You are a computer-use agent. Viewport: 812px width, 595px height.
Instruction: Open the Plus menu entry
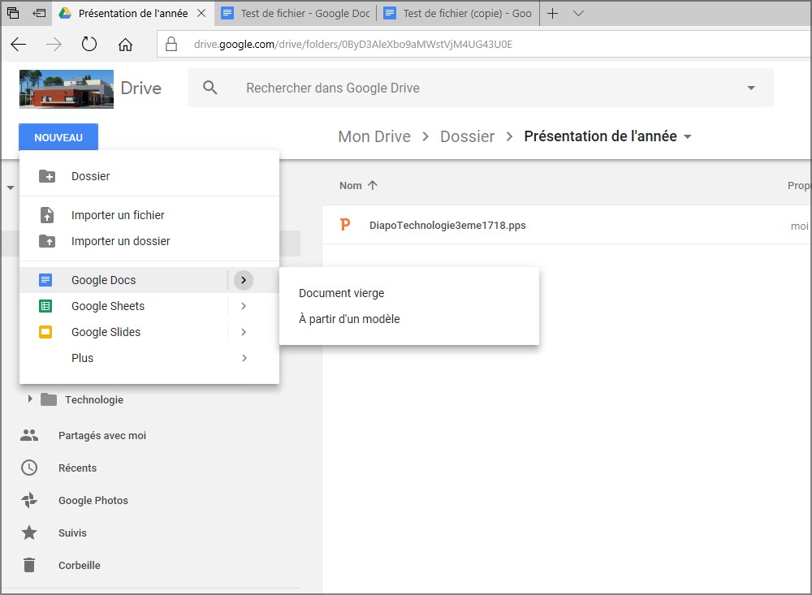(149, 358)
